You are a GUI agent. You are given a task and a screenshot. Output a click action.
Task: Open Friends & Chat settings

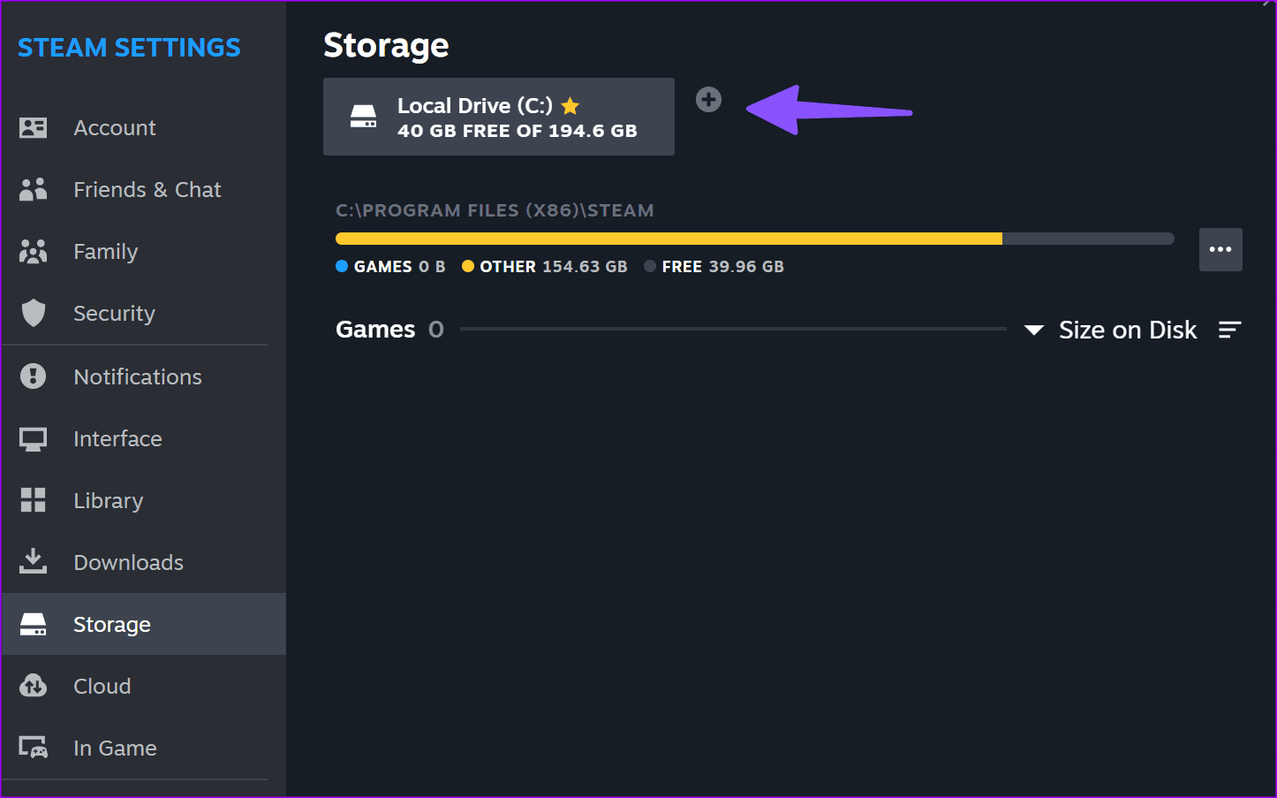click(x=143, y=190)
